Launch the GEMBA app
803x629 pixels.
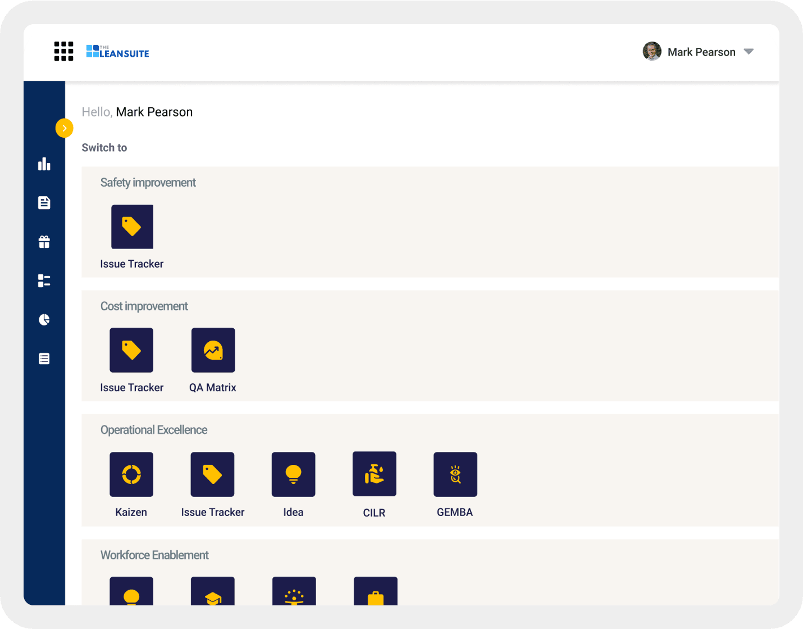(455, 474)
